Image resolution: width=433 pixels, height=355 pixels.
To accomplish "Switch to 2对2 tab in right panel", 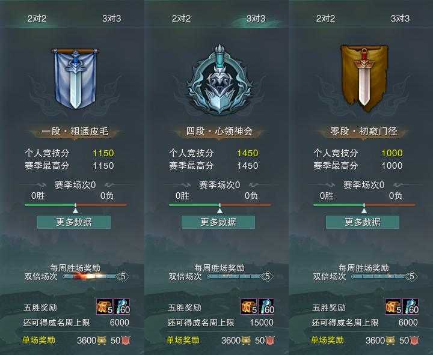I will tap(325, 19).
